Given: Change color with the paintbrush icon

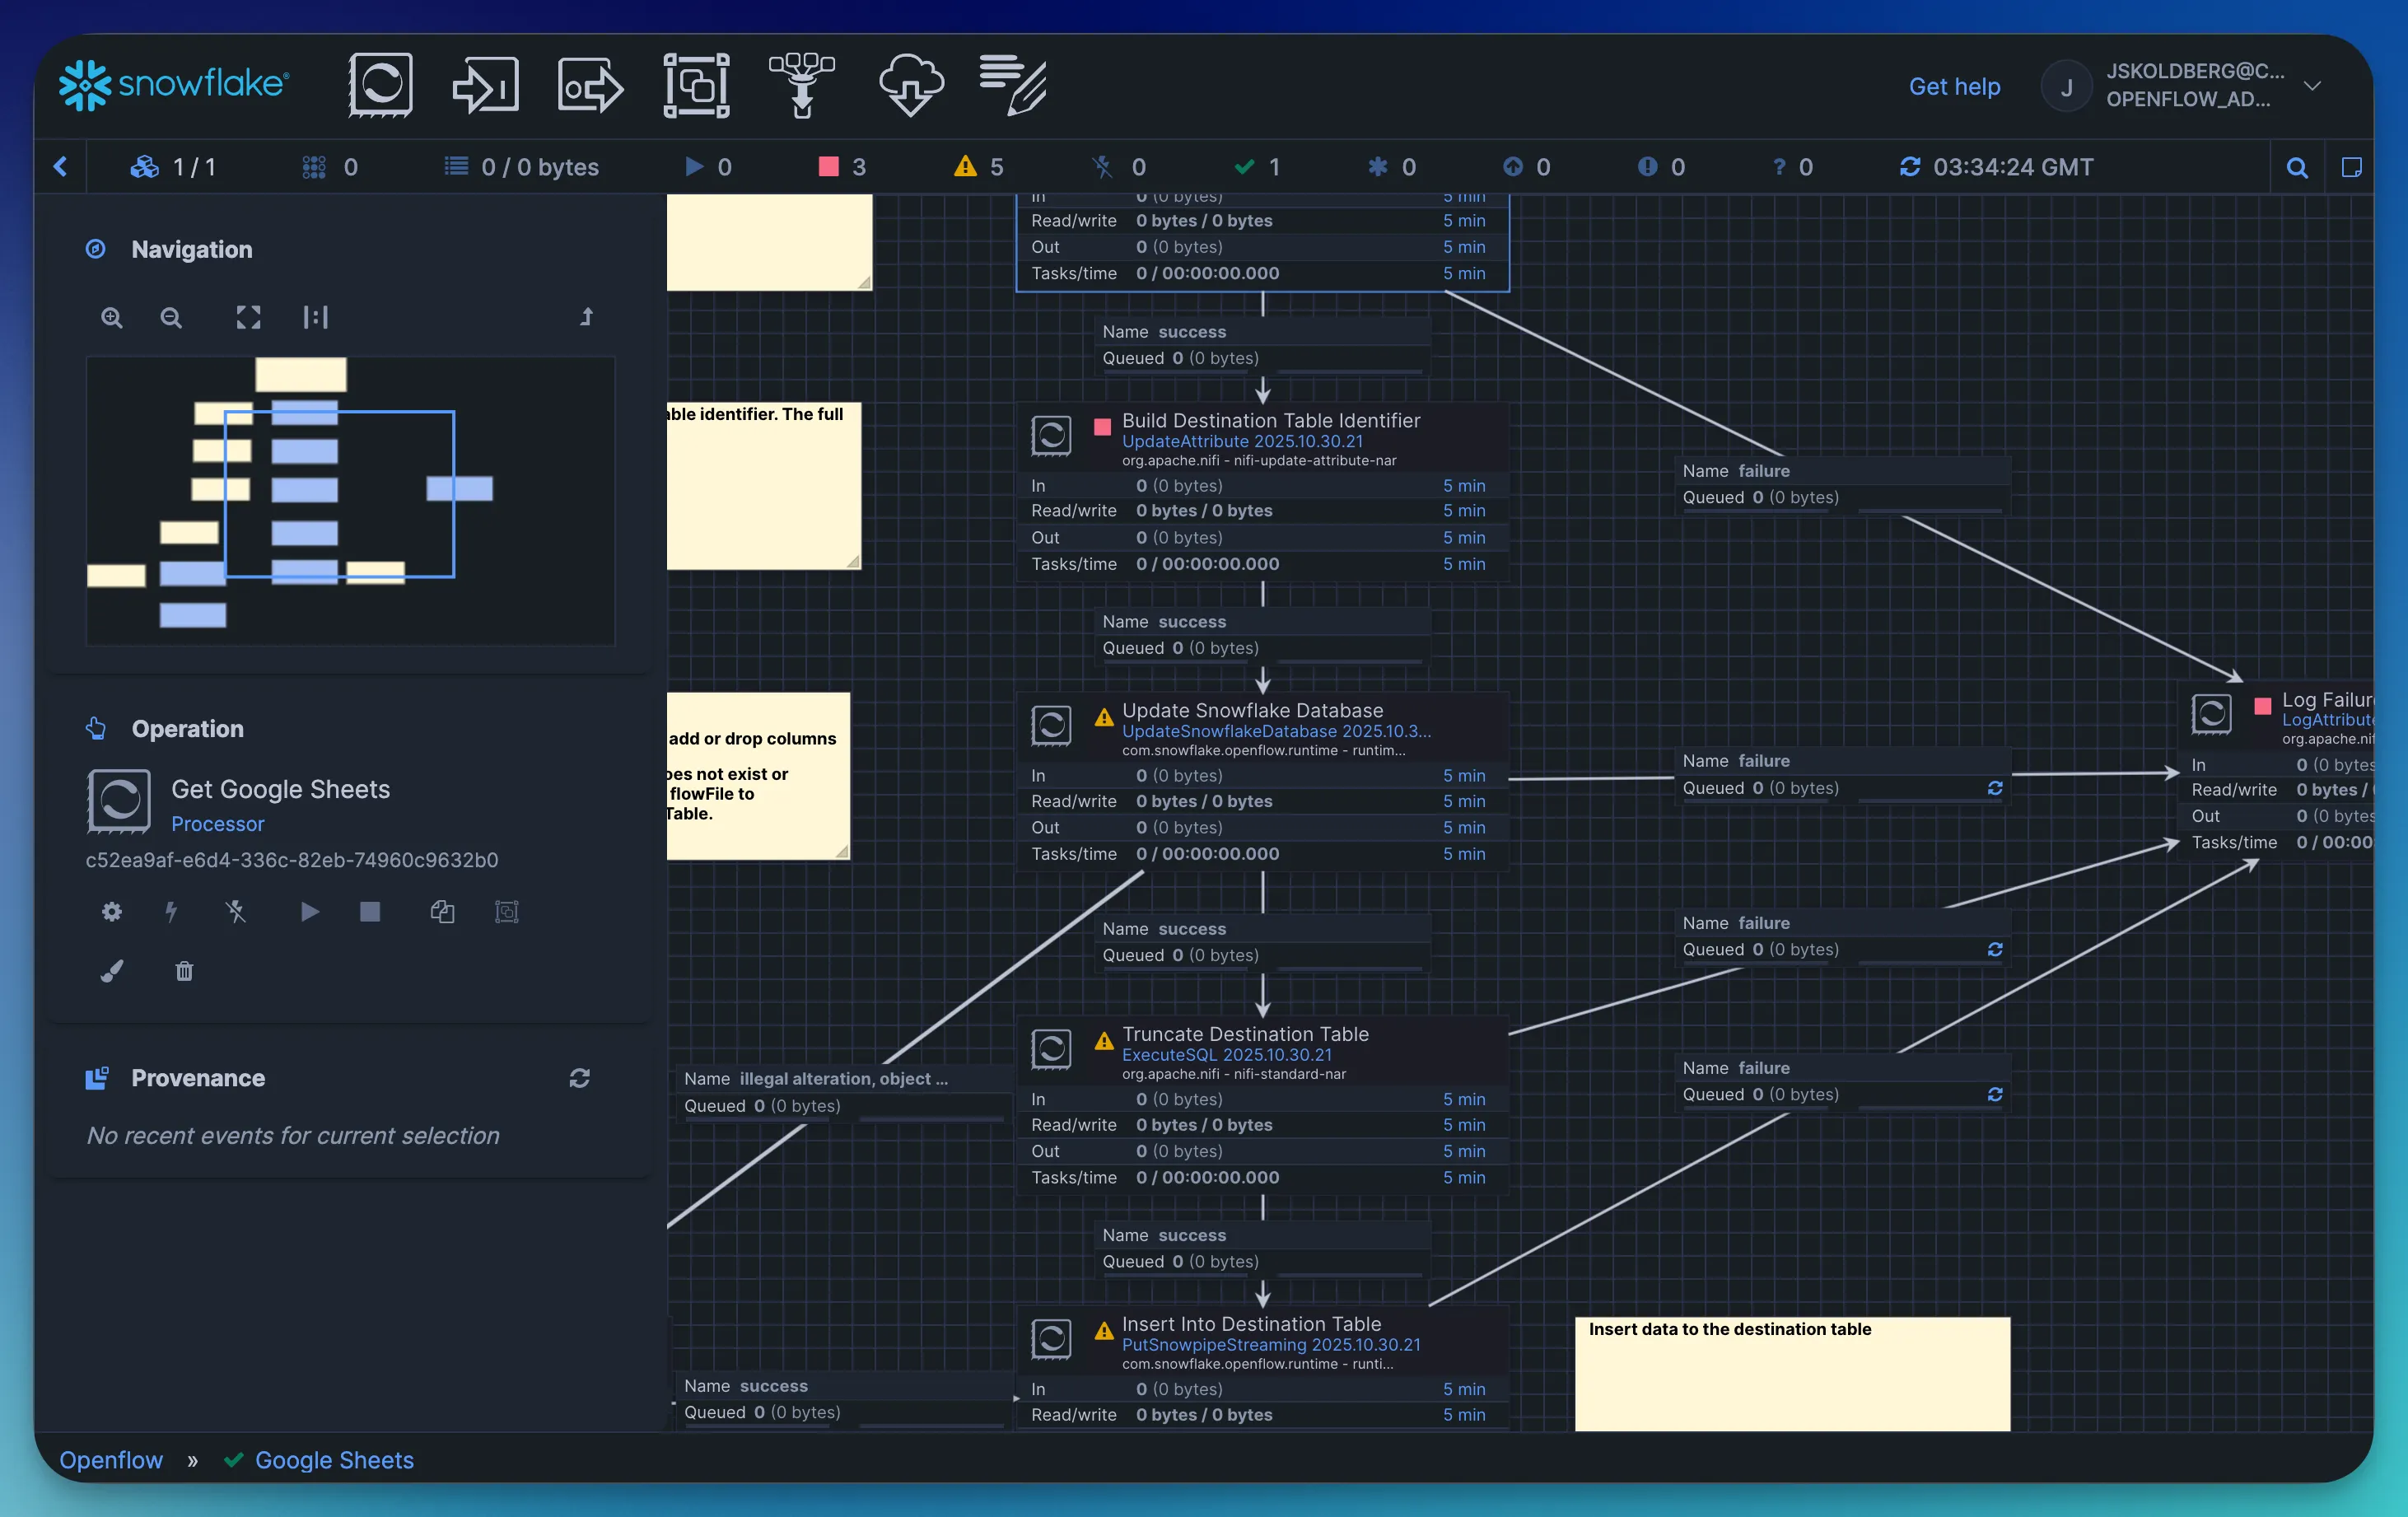Looking at the screenshot, I should 112,970.
